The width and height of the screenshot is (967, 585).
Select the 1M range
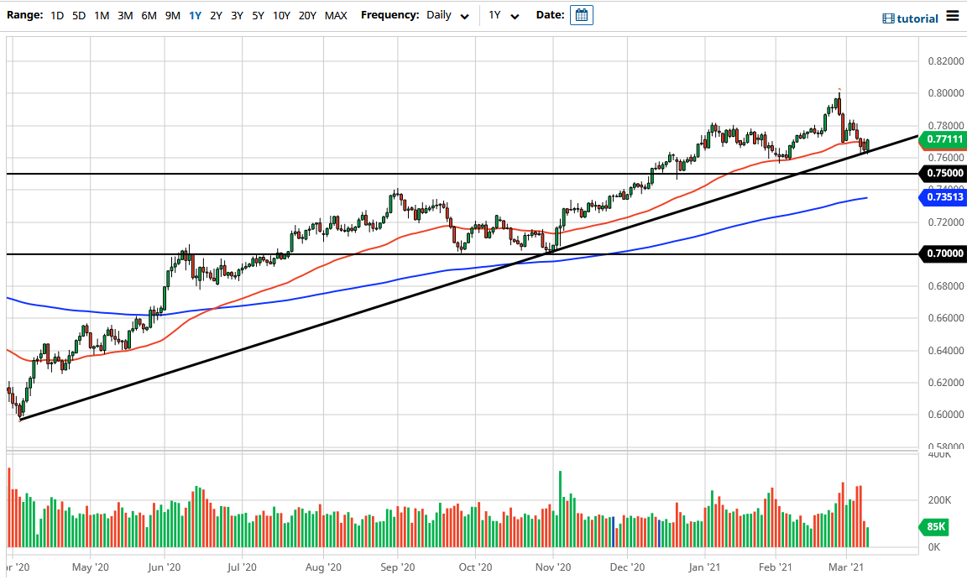tap(102, 15)
